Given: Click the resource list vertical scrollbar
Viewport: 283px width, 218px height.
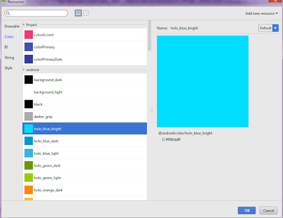Looking at the screenshot, I should pyautogui.click(x=149, y=35).
